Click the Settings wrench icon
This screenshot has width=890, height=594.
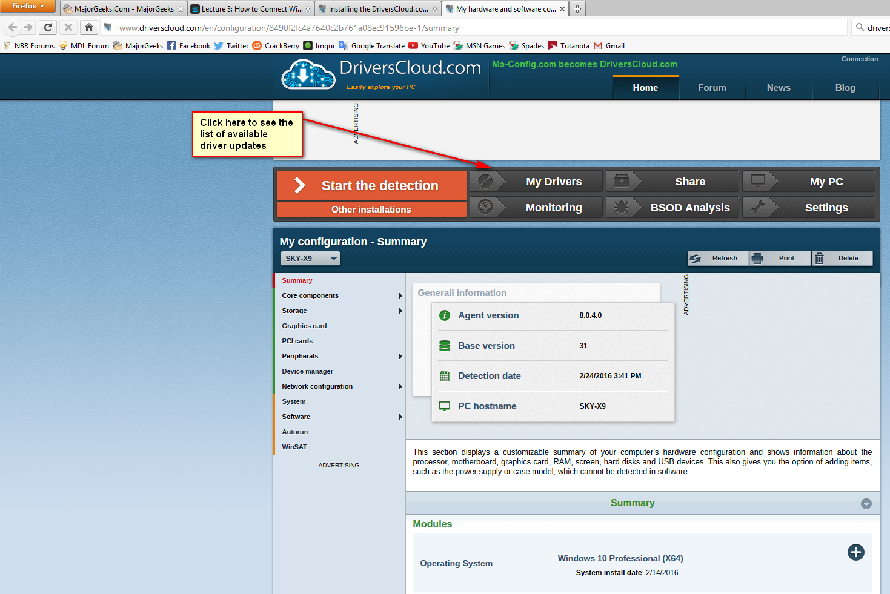point(758,207)
